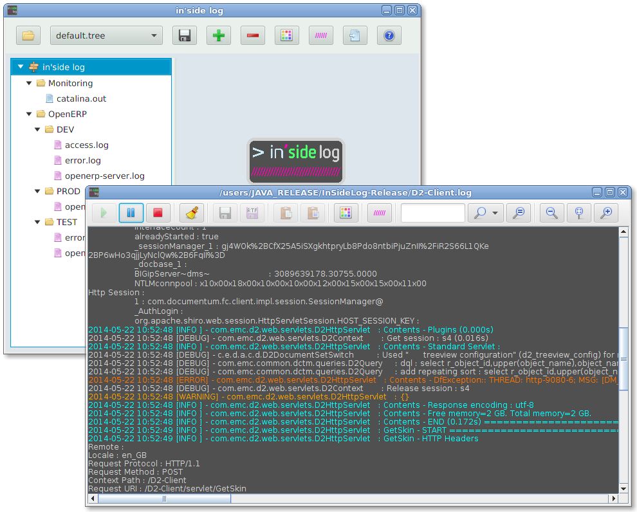Open the default.tree dropdown

tap(153, 35)
